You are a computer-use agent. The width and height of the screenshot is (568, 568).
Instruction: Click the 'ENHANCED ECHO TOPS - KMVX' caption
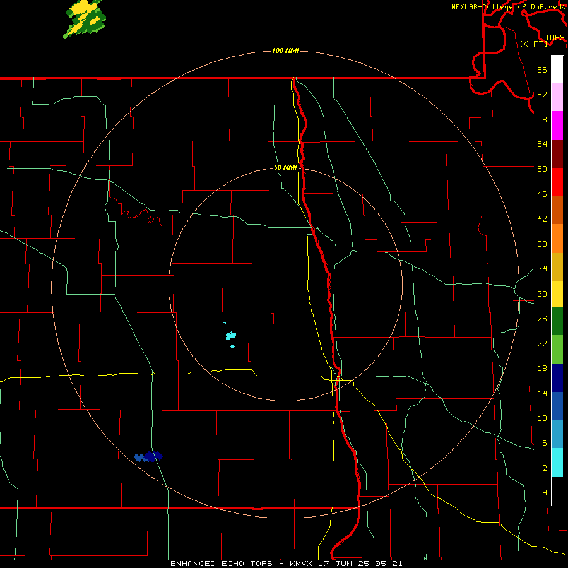point(241,564)
